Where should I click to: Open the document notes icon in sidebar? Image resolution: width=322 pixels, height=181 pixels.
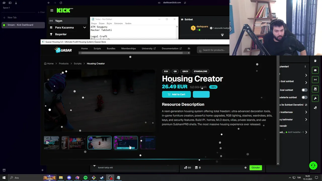315,61
